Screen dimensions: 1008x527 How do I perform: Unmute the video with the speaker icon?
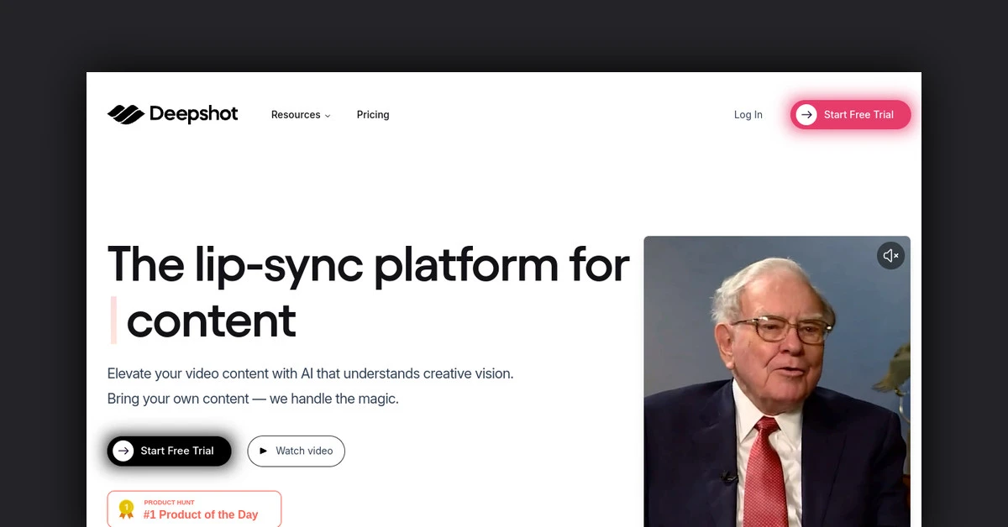890,256
